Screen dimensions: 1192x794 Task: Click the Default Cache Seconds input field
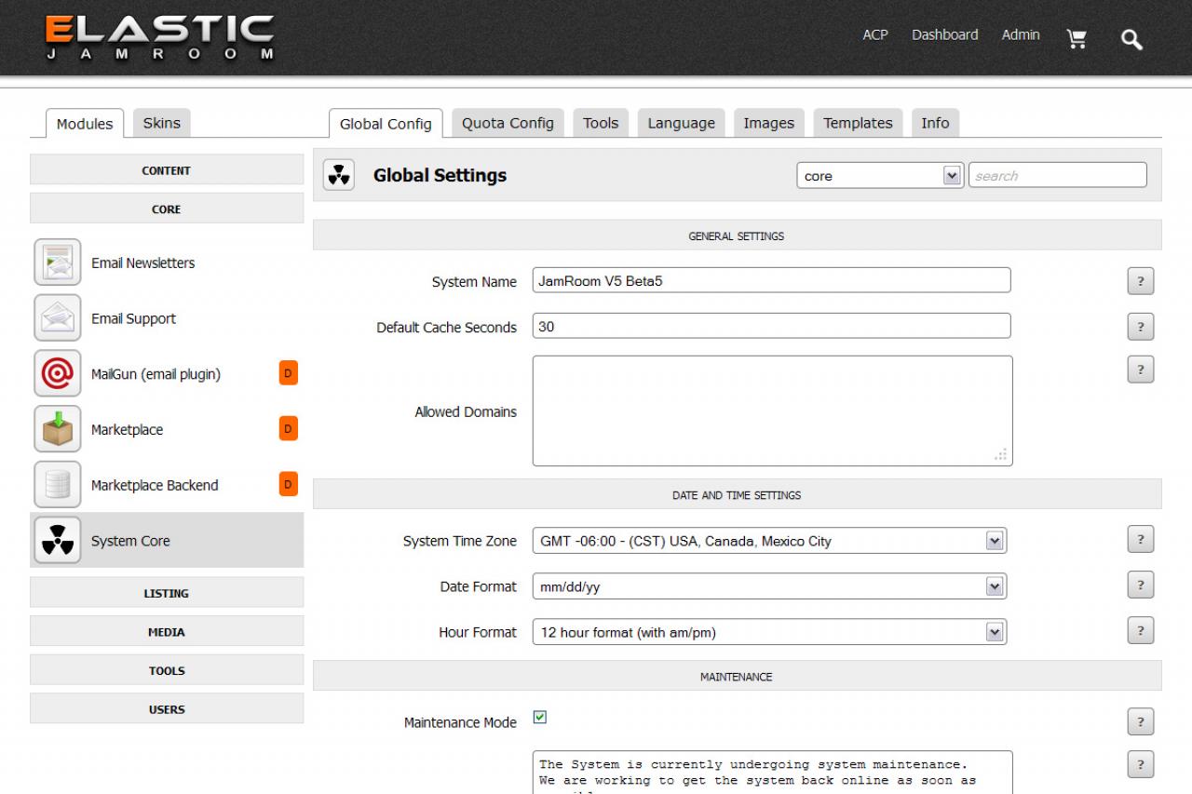pos(771,327)
